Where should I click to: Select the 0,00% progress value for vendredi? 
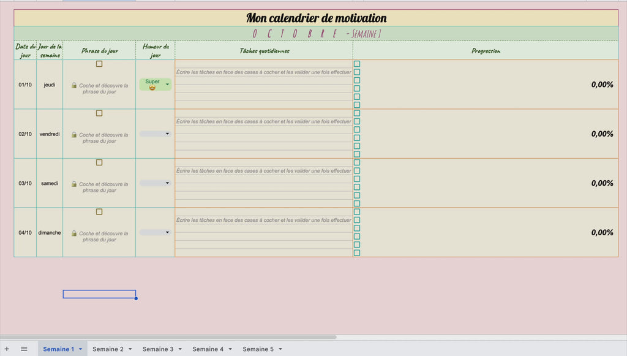[x=603, y=134]
